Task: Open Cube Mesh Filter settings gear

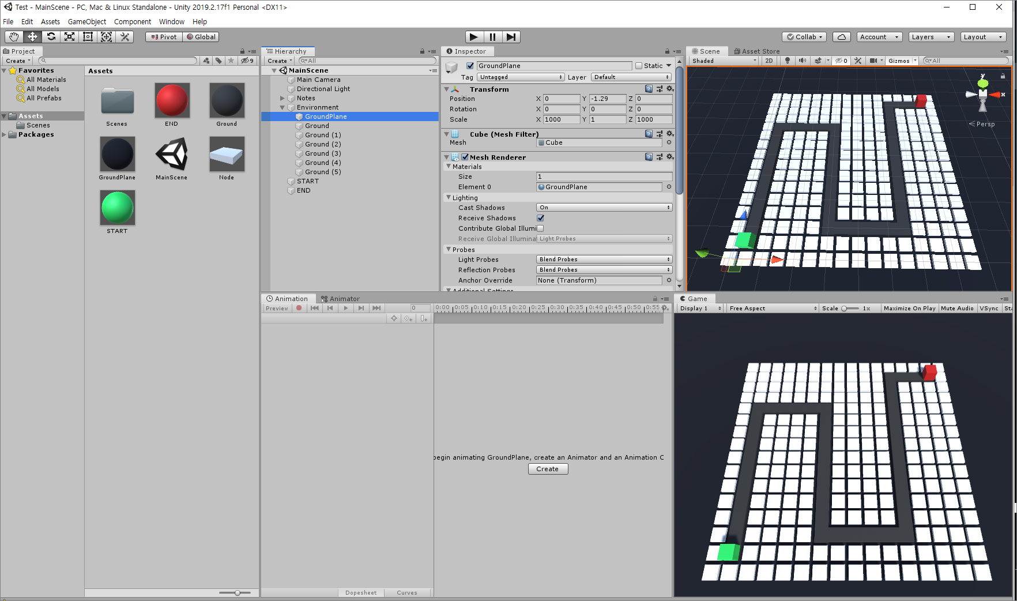Action: tap(670, 134)
